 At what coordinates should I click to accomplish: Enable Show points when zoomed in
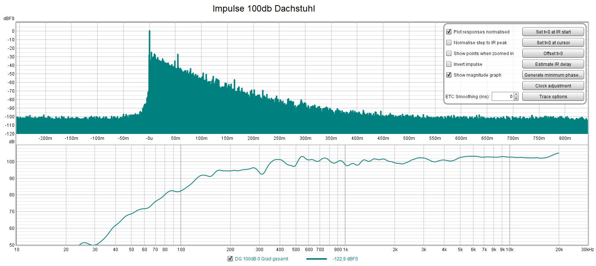click(449, 53)
